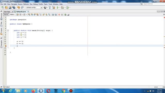165x93 pixels.
Task: Collapse the main method code fold
Action: 8,30
